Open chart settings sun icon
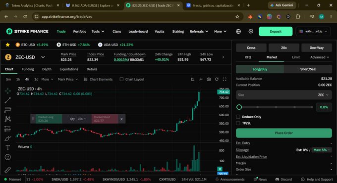 pyautogui.click(x=201, y=79)
